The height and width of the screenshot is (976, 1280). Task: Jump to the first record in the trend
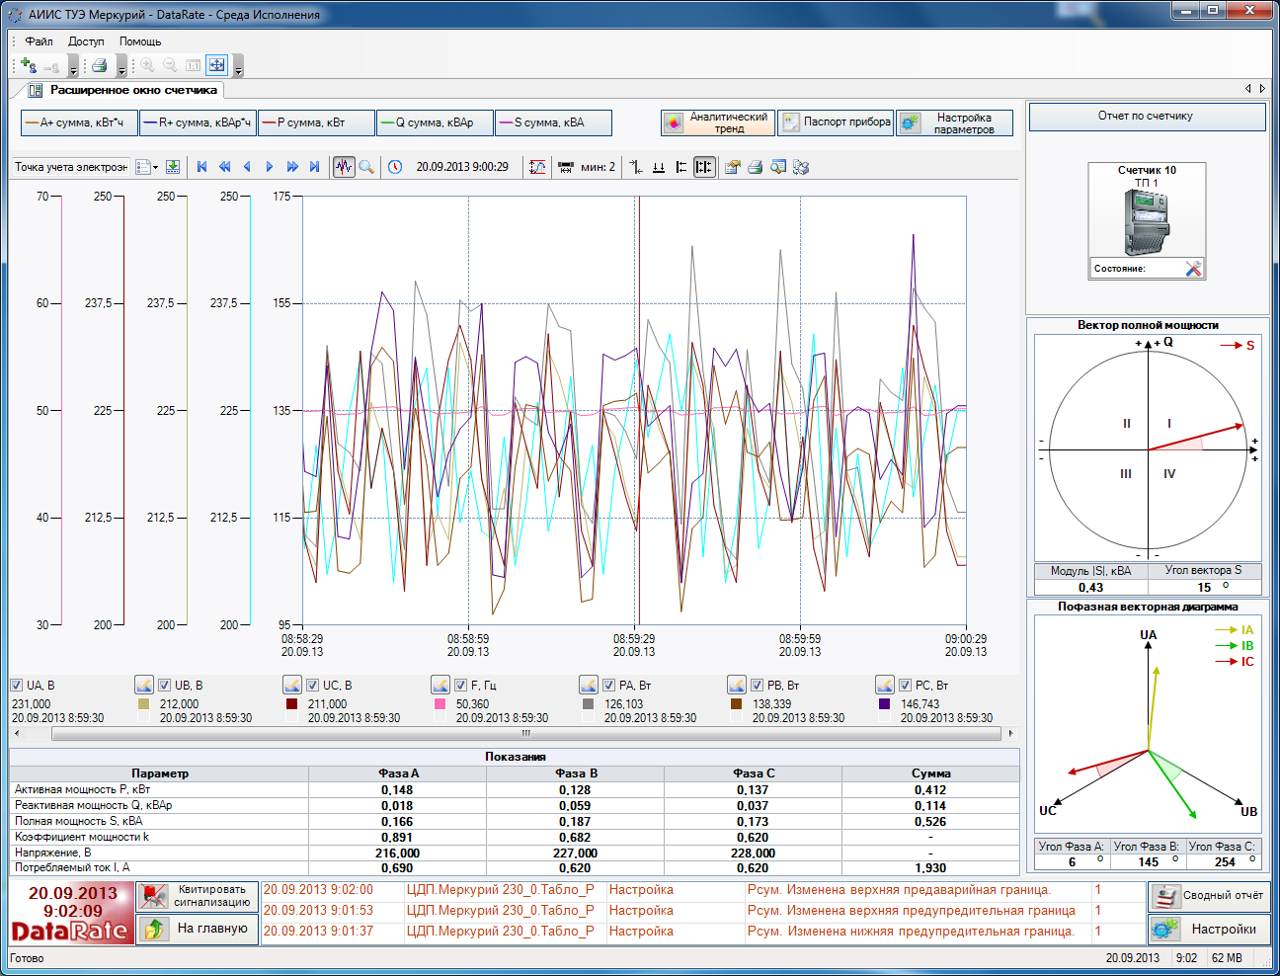201,167
